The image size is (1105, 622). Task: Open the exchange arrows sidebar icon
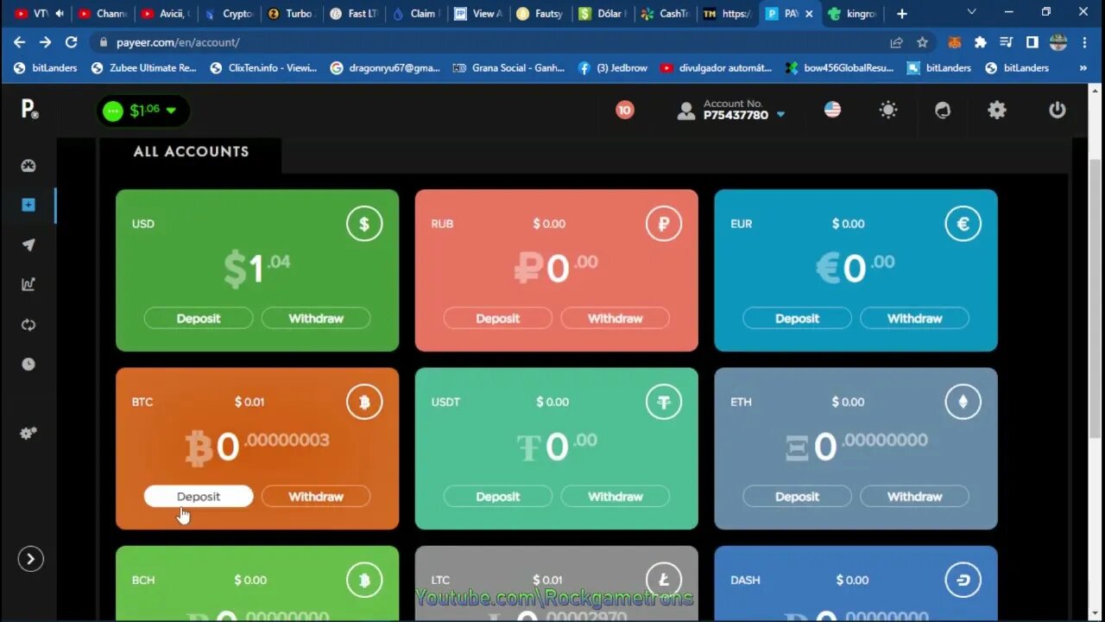(x=28, y=325)
